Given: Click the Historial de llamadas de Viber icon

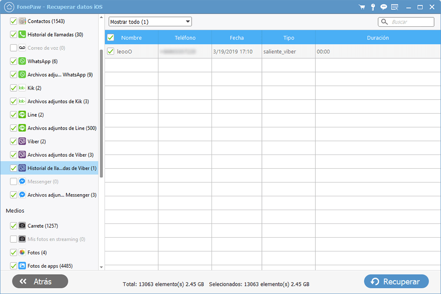Looking at the screenshot, I should point(22,168).
